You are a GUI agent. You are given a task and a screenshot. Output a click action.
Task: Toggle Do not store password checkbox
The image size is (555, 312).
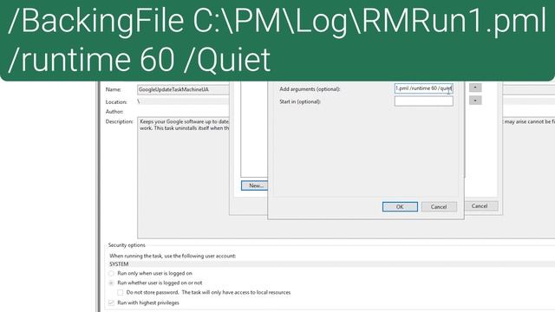[x=121, y=293]
